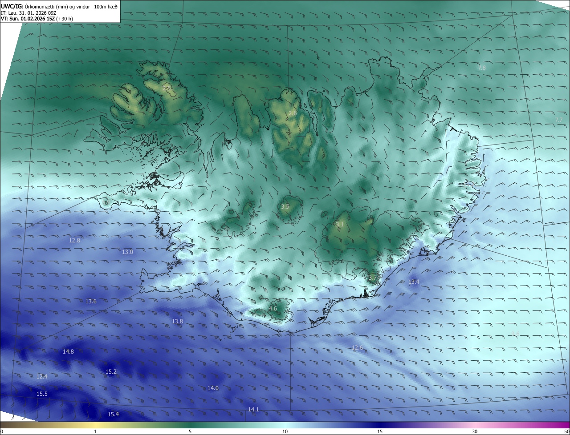The height and width of the screenshot is (435, 570).
Task: Click the 30 tick on the color scale
Action: (x=475, y=431)
